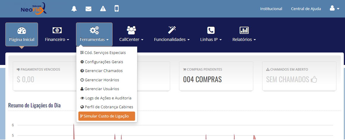Click the sitemap icon by CHAMADOS EM ABERTO
345x140 pixels.
pos(268,69)
